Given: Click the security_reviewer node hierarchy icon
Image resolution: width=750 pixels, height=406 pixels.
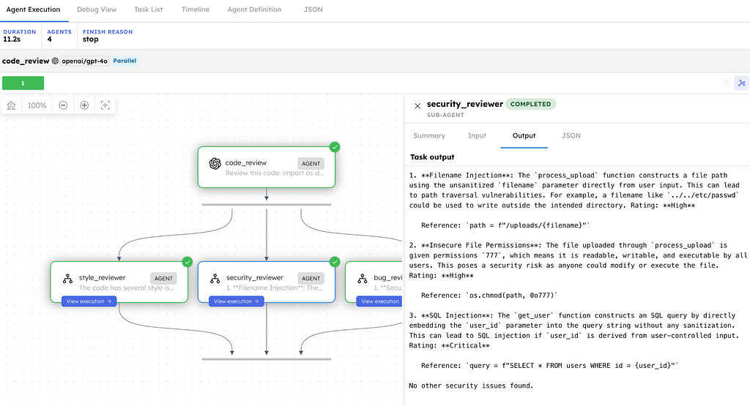Looking at the screenshot, I should pyautogui.click(x=215, y=279).
